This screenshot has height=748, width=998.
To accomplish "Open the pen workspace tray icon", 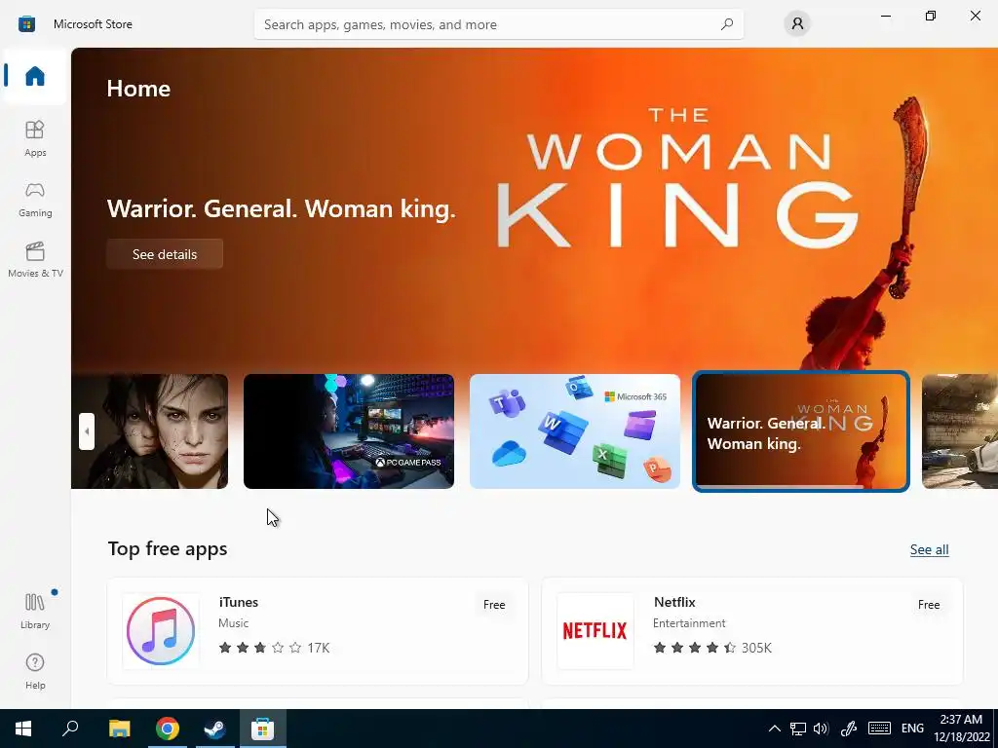I will pos(849,729).
